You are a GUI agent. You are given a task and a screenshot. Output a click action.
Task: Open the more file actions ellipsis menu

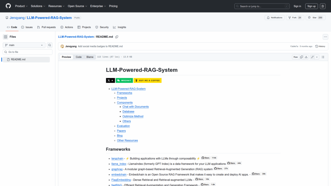[325, 37]
